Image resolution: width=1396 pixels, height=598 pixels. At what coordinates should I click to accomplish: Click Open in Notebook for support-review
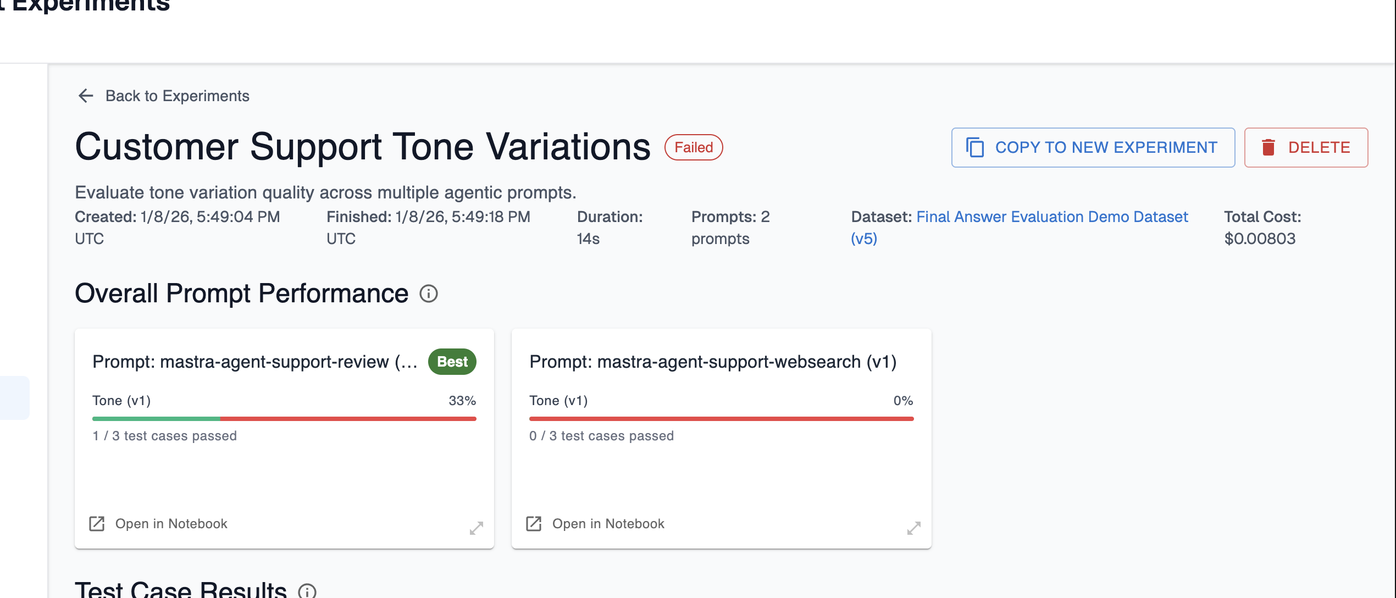171,524
